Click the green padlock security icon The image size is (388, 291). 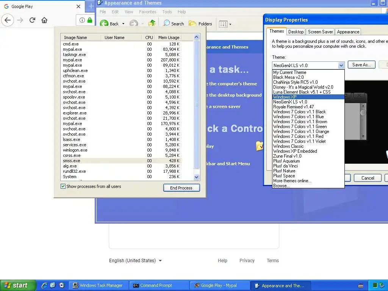[x=89, y=20]
